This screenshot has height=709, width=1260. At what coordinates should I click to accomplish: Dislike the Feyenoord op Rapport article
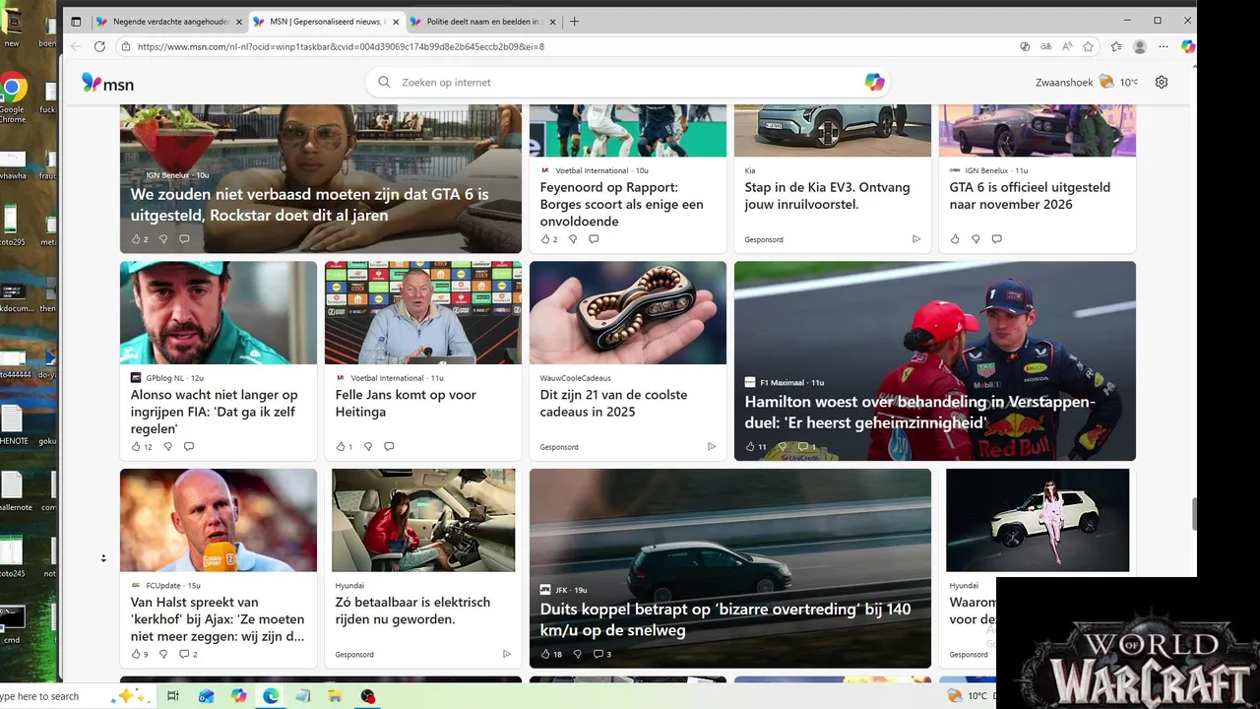click(573, 238)
